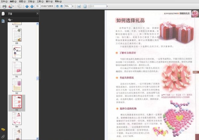Image resolution: width=199 pixels, height=140 pixels.
Task: Click the page count text (101 / 209)
Action: pyautogui.click(x=47, y=6)
